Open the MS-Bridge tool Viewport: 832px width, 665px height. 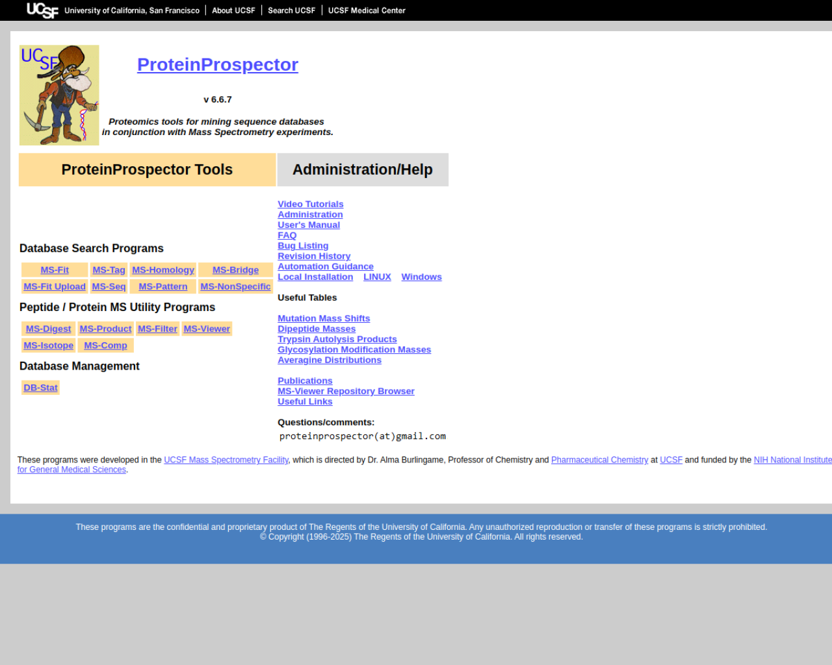click(235, 270)
